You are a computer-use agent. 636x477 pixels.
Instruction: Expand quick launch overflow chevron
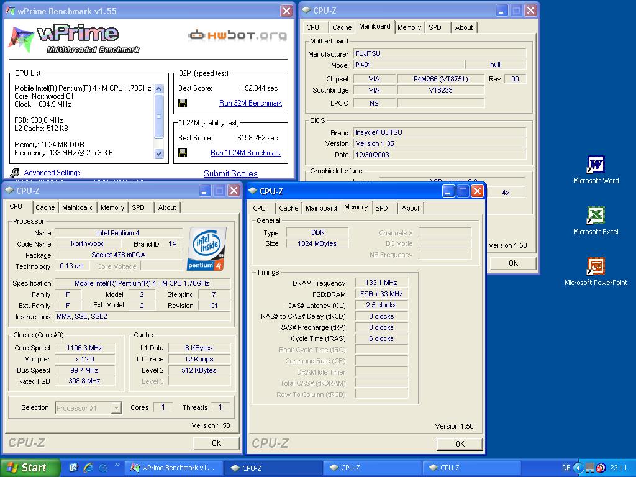117,465
